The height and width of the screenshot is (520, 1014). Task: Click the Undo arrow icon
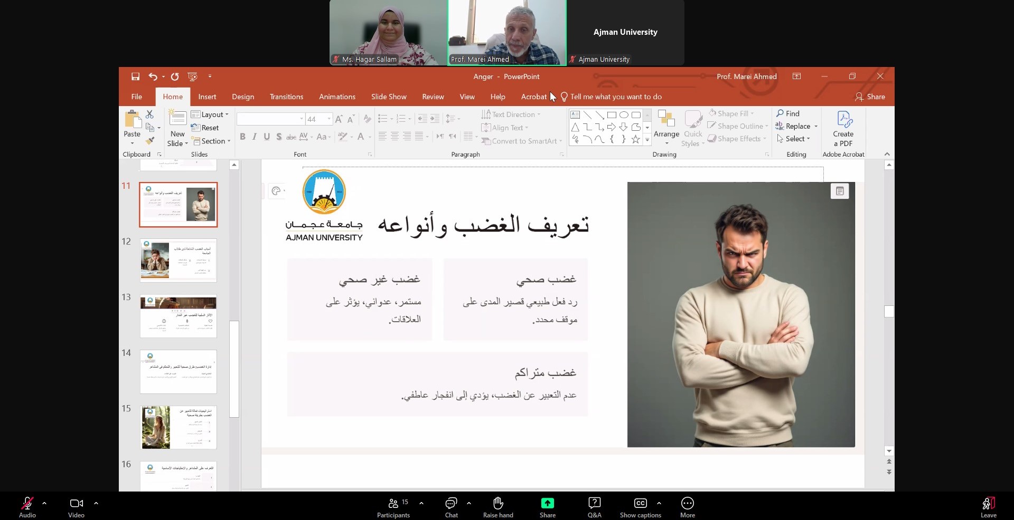pyautogui.click(x=153, y=76)
